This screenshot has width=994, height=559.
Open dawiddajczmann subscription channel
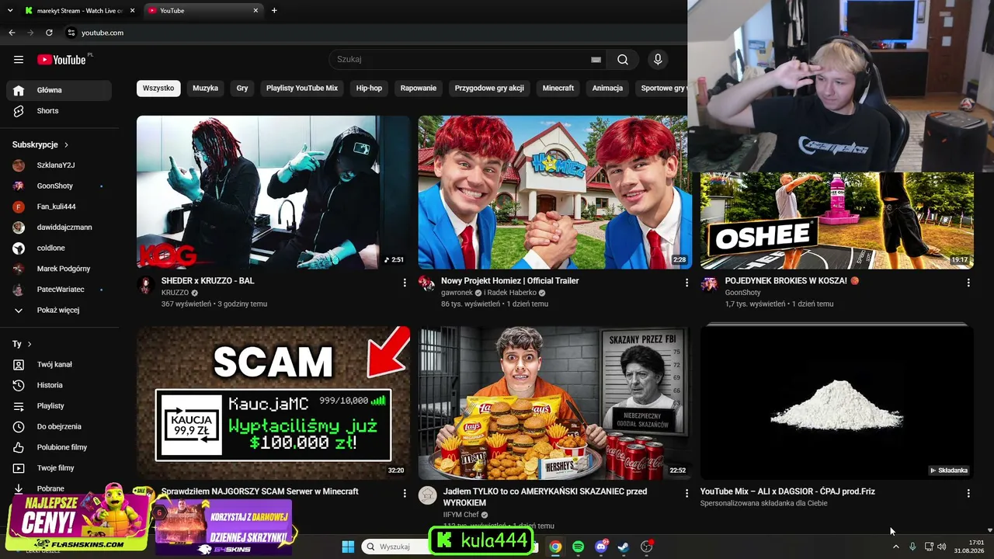59,227
